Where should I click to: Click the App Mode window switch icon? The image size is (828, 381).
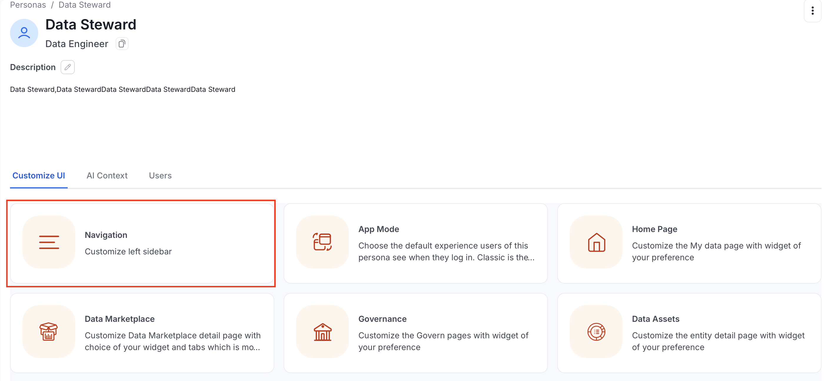point(322,242)
